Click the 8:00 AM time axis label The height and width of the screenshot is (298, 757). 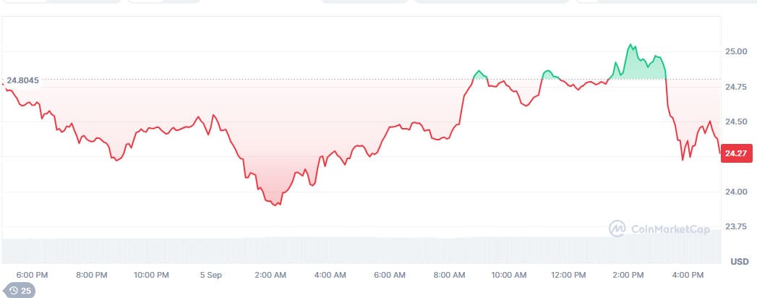(x=449, y=275)
